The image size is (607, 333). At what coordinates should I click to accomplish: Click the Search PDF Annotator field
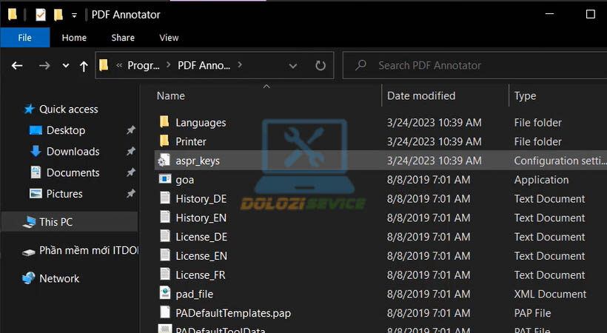474,65
